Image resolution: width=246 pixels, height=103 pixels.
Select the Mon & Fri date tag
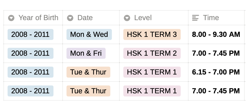coord(86,53)
